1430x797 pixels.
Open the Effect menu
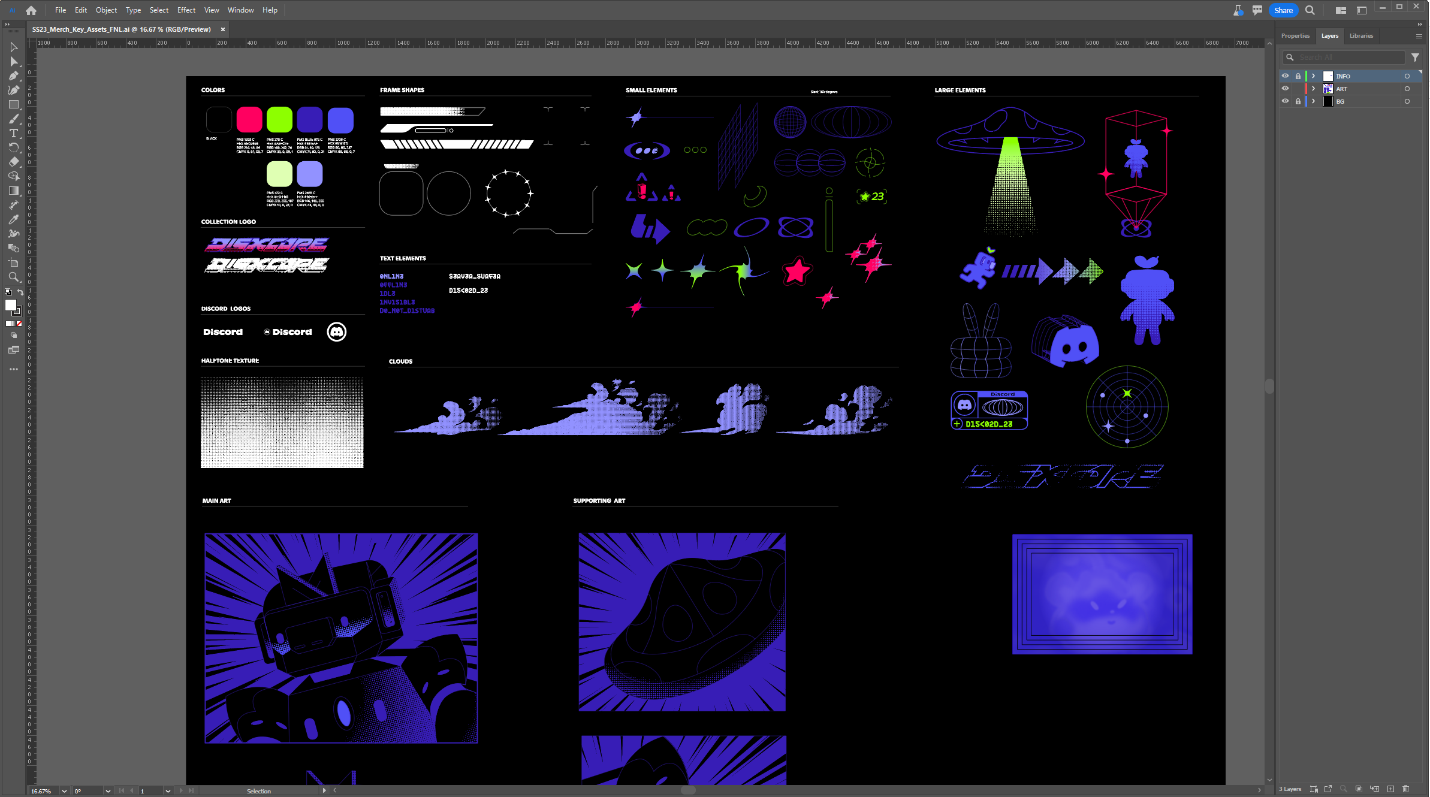click(x=186, y=10)
